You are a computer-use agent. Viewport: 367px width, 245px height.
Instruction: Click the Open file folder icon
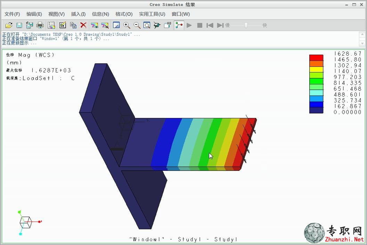(x=9, y=25)
